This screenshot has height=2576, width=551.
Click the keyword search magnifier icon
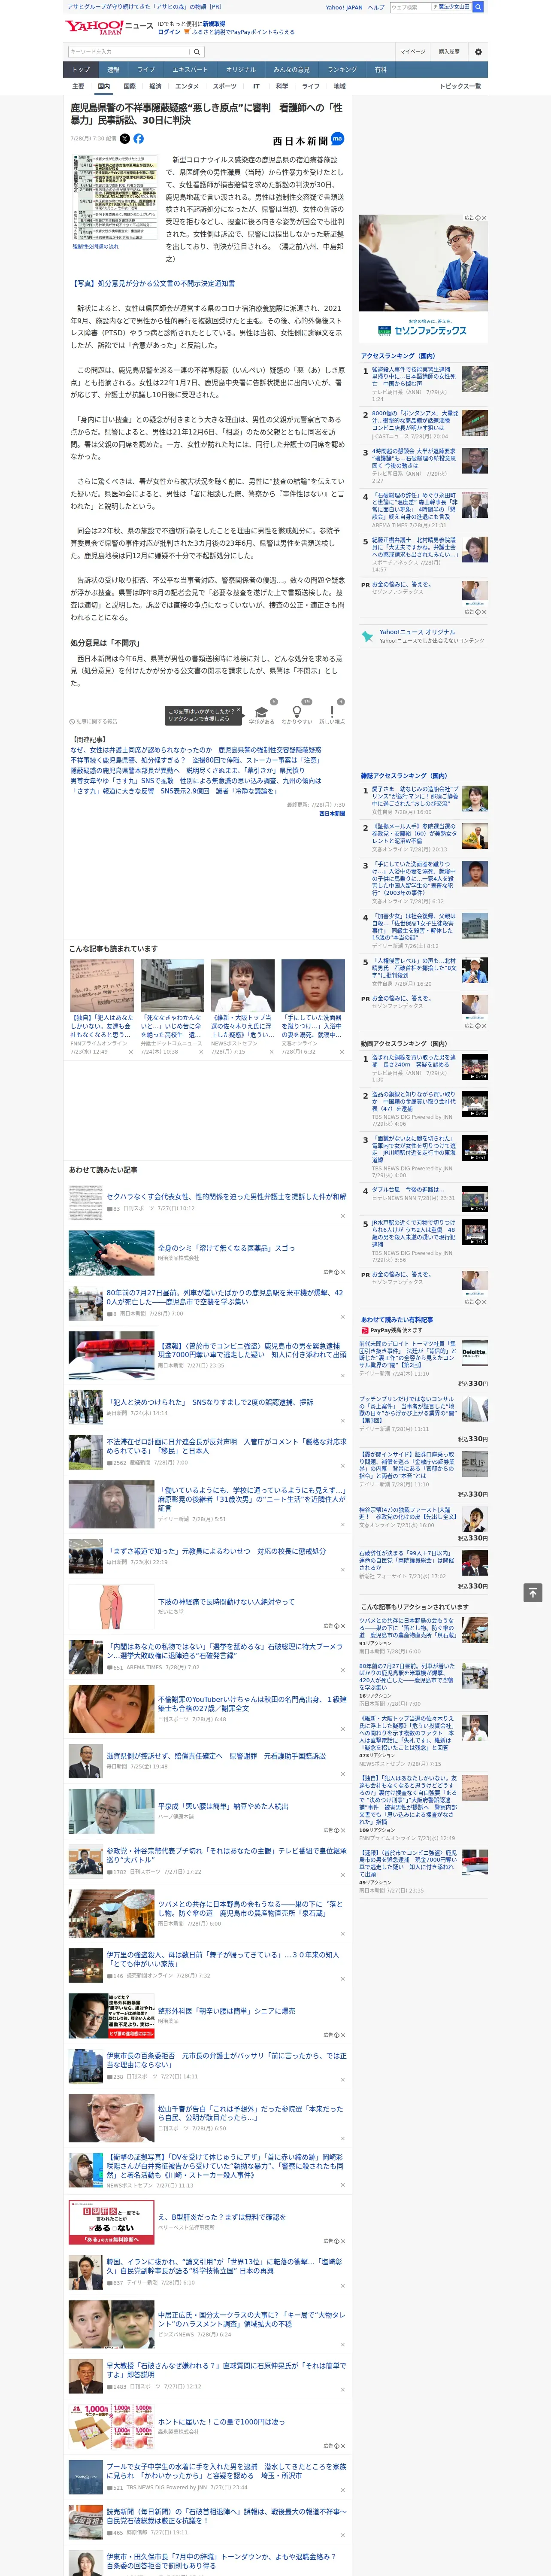tap(197, 52)
